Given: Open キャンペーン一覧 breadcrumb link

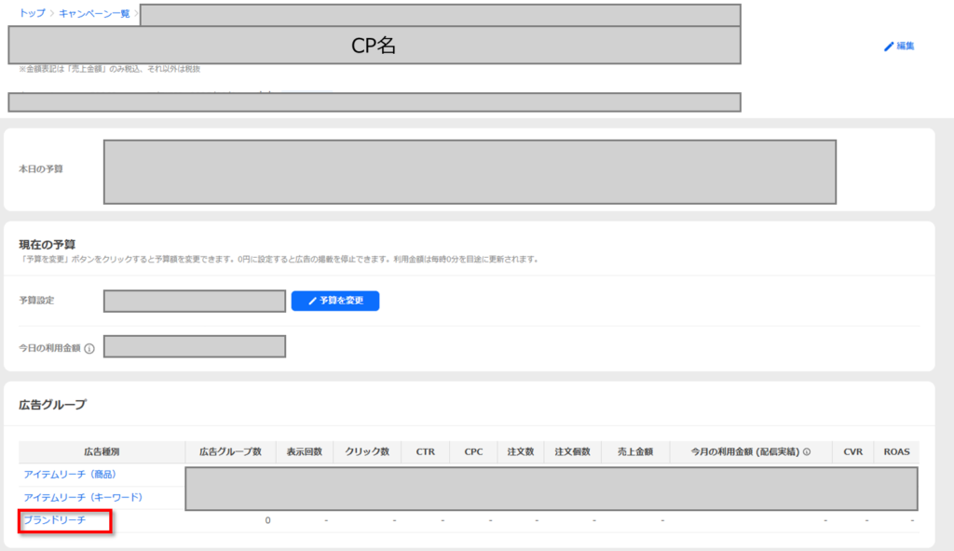Looking at the screenshot, I should point(94,14).
